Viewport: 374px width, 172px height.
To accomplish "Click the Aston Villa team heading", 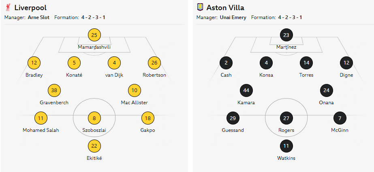I will [x=225, y=8].
